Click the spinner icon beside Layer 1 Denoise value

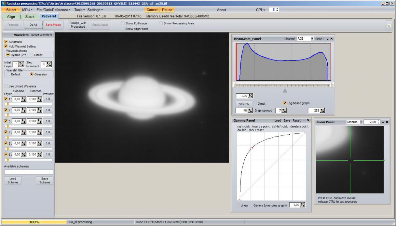[23, 99]
